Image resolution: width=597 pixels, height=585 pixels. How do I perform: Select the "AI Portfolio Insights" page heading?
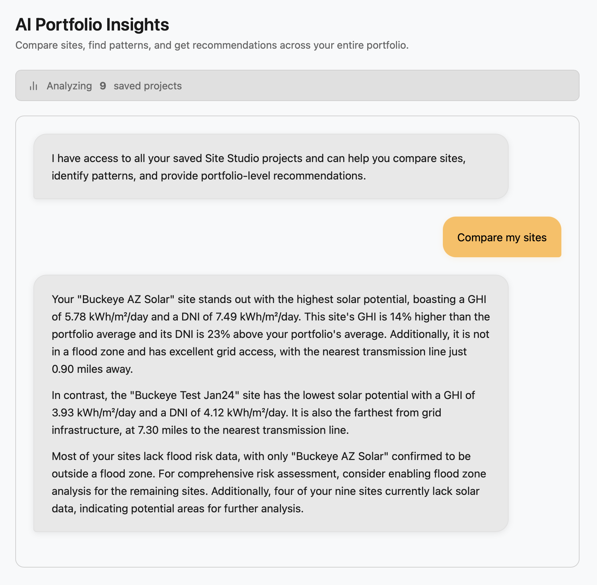point(92,25)
